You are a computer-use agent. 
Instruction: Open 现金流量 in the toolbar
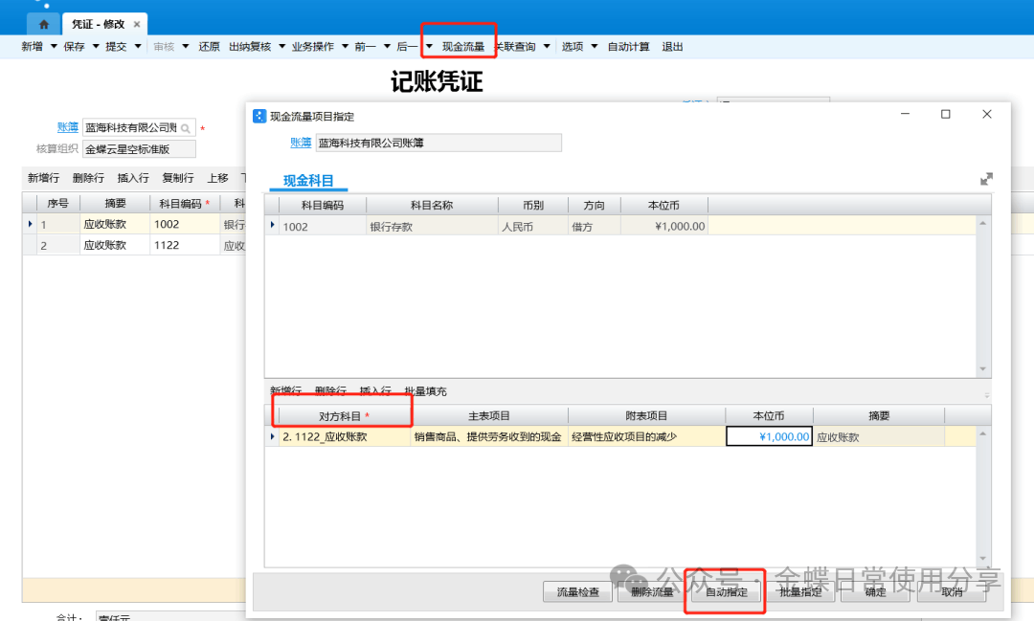click(462, 46)
